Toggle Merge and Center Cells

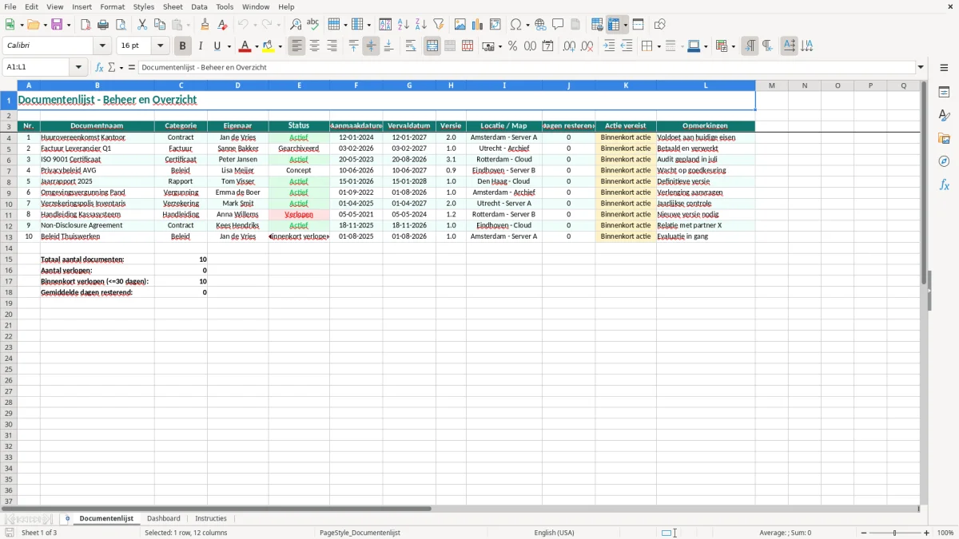[432, 46]
